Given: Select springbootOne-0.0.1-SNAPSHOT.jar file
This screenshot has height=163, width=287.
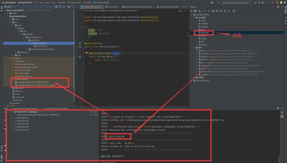Looking at the screenshot, I should (x=33, y=82).
